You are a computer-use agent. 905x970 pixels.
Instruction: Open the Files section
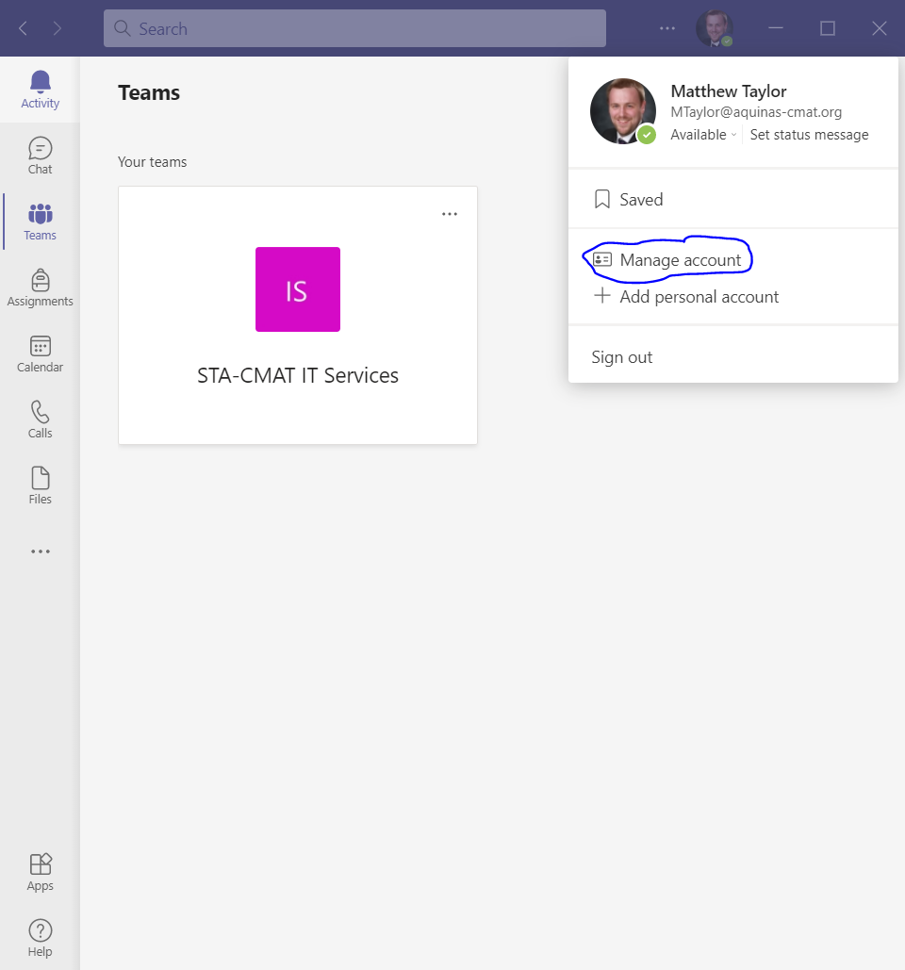40,485
